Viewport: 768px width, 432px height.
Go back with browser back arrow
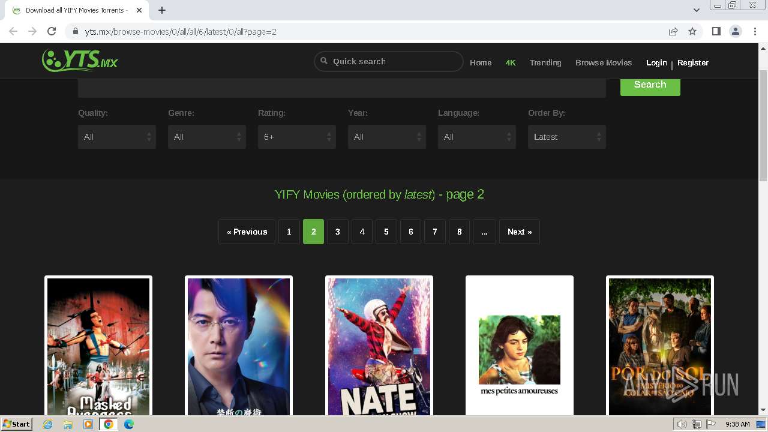[13, 31]
